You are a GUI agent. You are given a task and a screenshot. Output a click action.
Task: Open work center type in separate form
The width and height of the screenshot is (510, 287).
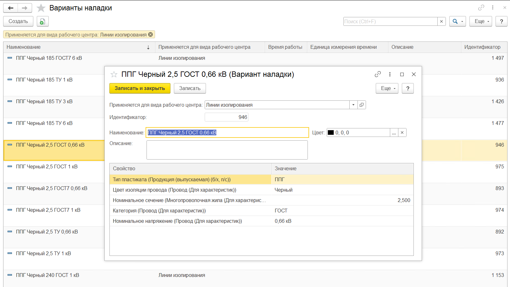pos(362,105)
